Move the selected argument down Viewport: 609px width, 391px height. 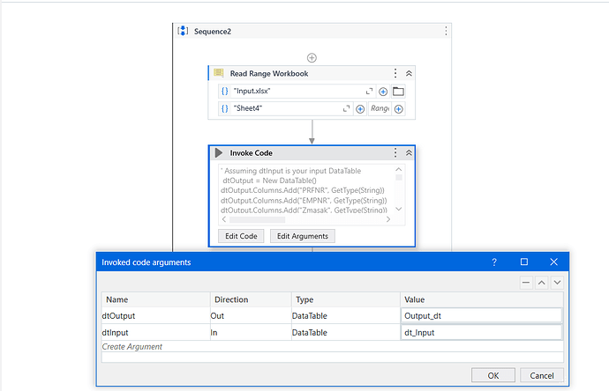point(557,283)
